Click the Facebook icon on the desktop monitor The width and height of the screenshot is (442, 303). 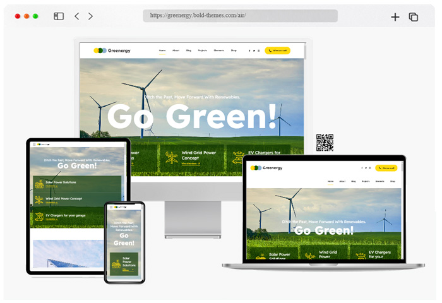(x=249, y=50)
